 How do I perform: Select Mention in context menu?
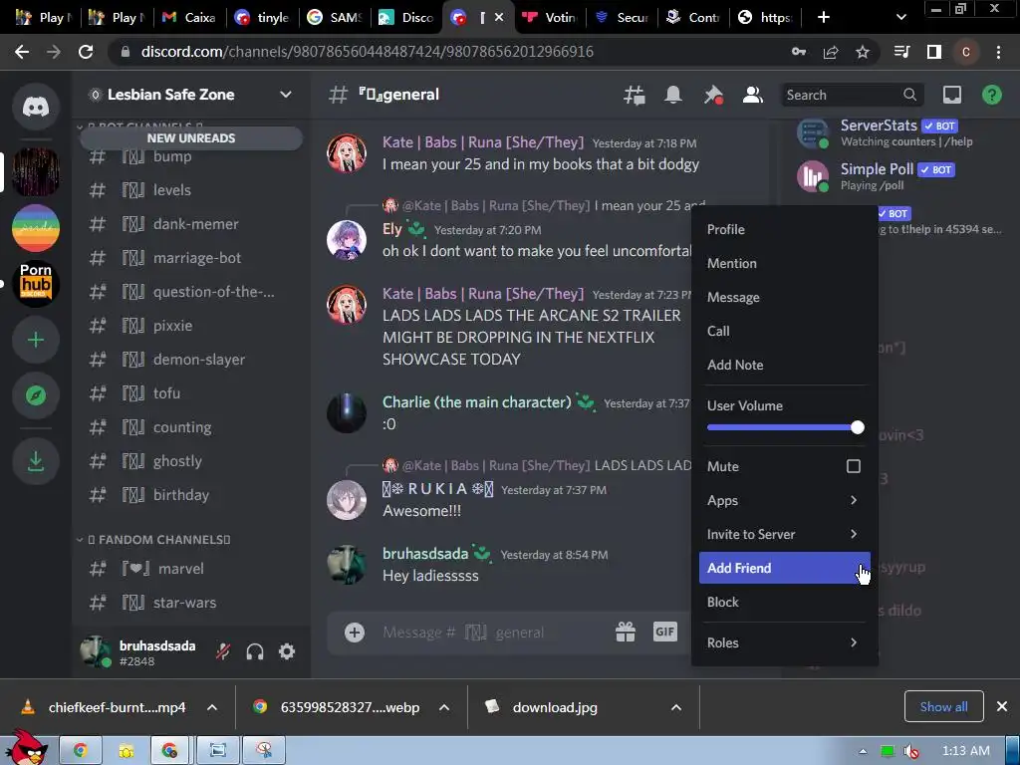click(785, 263)
